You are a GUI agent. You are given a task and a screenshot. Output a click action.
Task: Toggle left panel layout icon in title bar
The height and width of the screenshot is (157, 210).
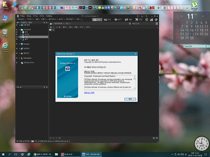[x=138, y=16]
